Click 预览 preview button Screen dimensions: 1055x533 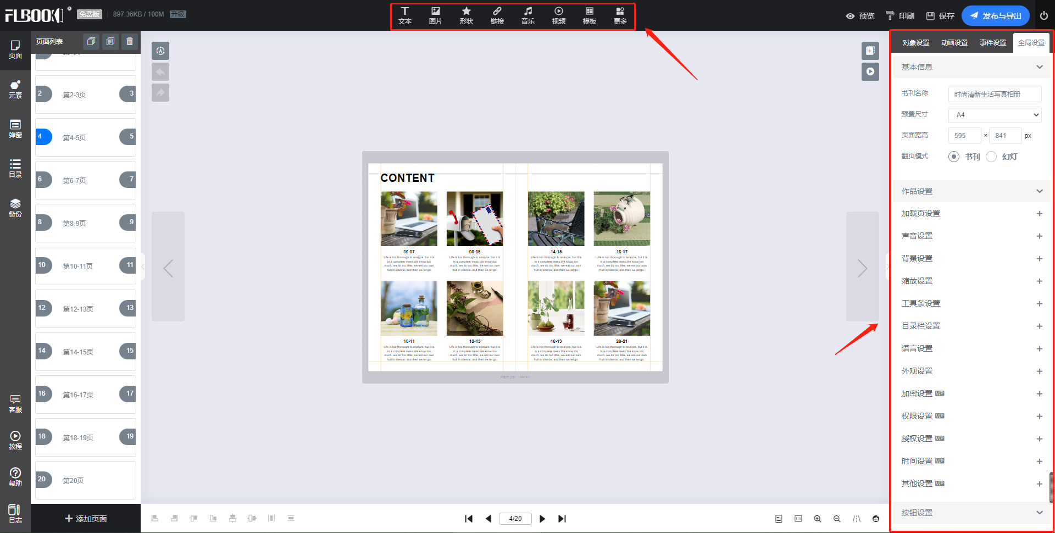pyautogui.click(x=860, y=16)
